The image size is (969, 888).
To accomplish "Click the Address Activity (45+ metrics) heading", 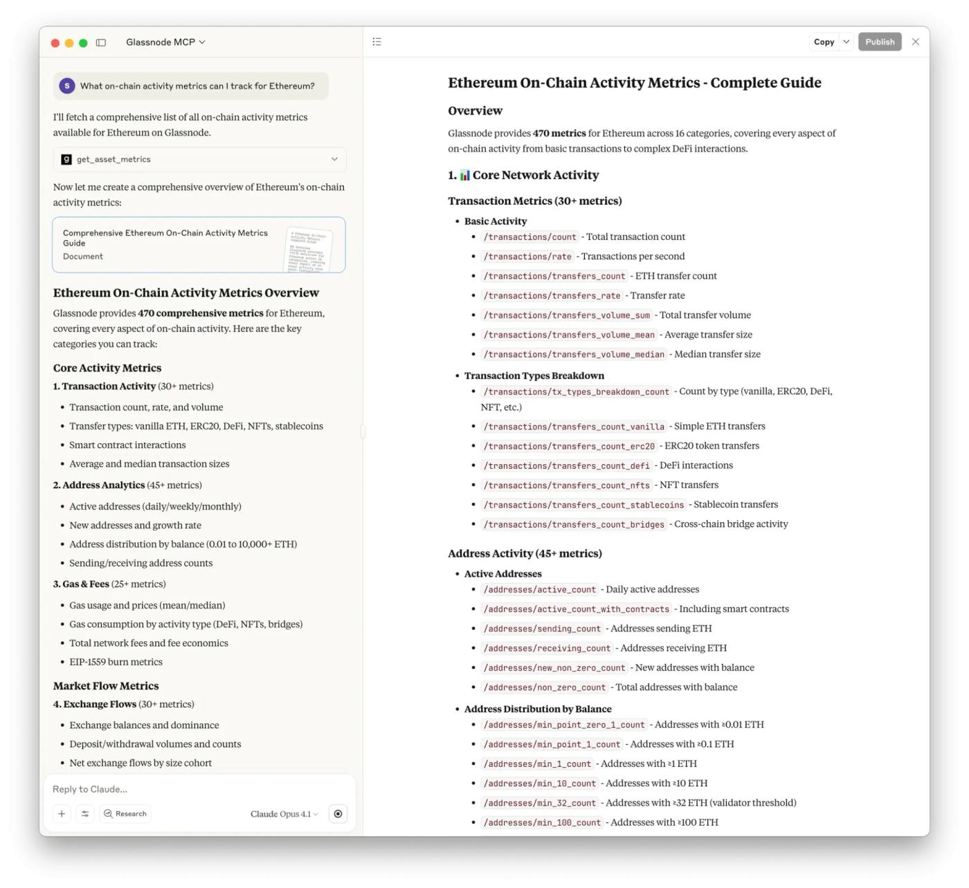I will [x=525, y=553].
